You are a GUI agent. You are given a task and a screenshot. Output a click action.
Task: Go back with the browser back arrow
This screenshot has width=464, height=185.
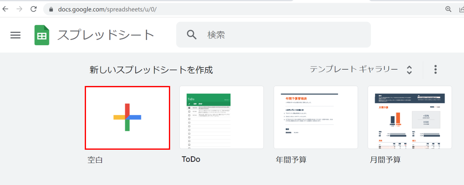5,9
